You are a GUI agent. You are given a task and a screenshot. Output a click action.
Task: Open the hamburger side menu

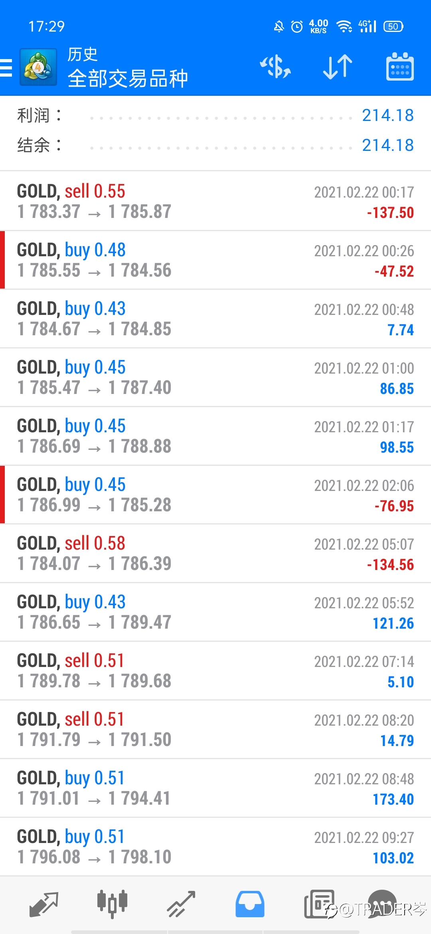click(x=6, y=67)
